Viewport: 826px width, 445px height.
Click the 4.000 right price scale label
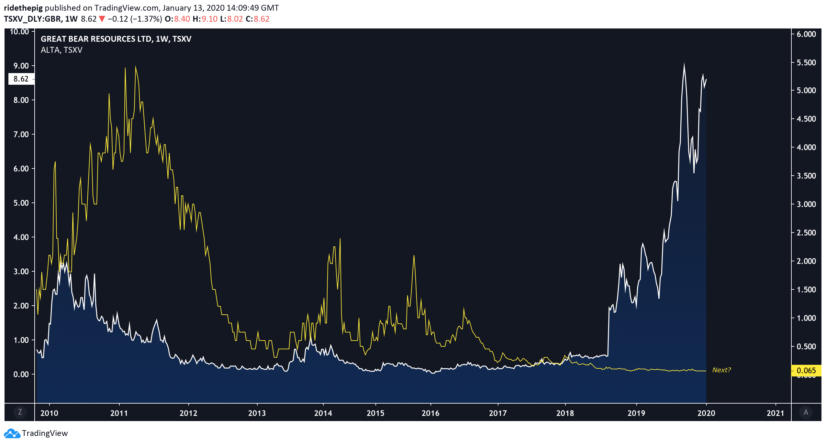pos(806,147)
